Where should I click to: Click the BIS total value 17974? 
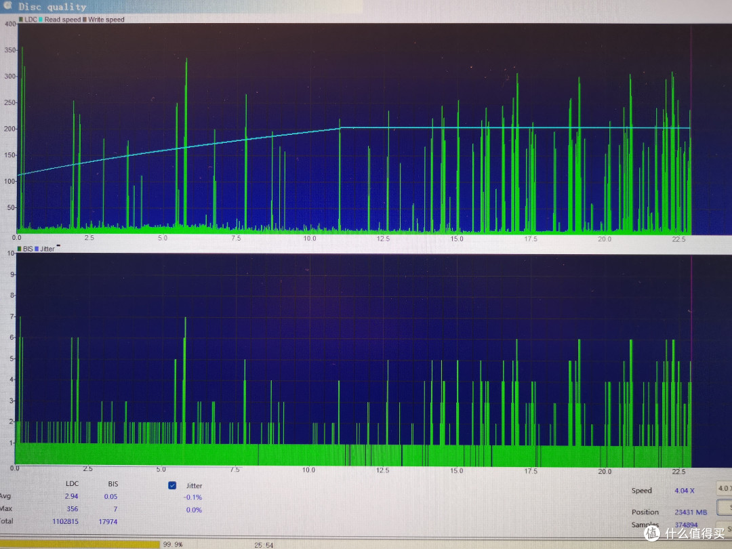click(x=108, y=522)
